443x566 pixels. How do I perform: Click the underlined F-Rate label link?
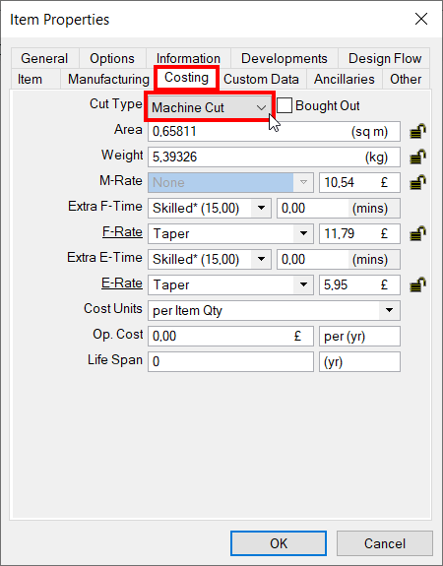pyautogui.click(x=122, y=232)
